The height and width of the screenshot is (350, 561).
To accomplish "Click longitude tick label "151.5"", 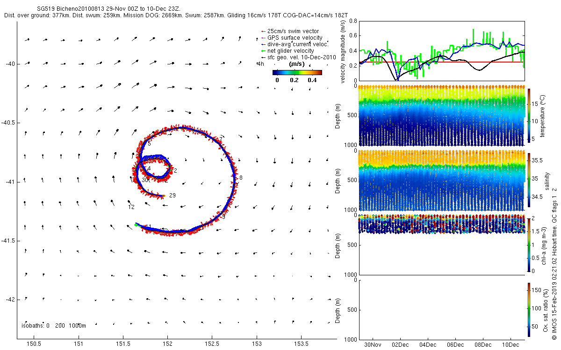I will click(123, 344).
